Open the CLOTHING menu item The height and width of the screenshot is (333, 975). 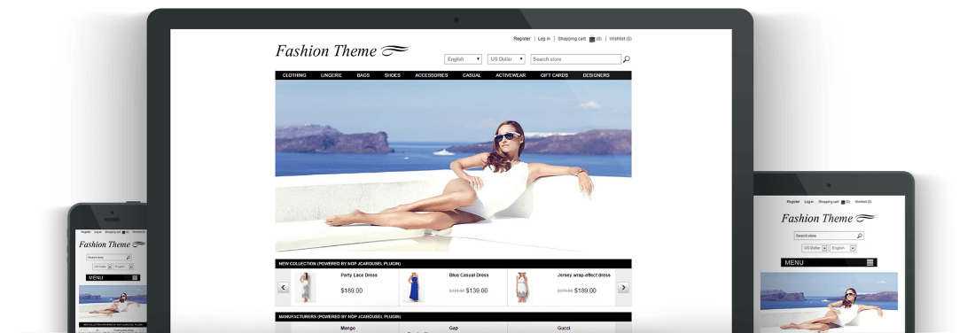[294, 75]
